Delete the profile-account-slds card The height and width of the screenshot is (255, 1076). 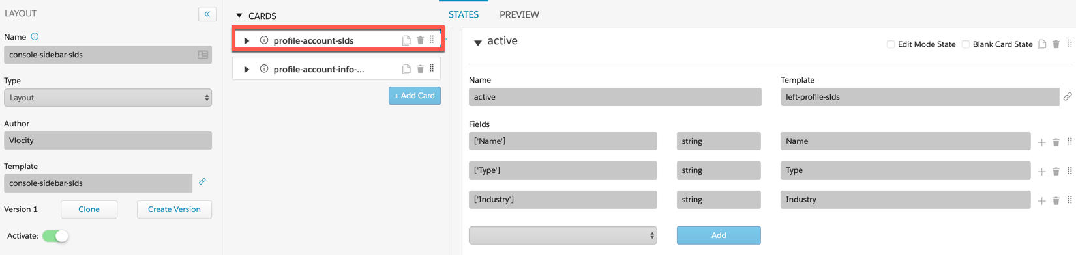coord(421,40)
